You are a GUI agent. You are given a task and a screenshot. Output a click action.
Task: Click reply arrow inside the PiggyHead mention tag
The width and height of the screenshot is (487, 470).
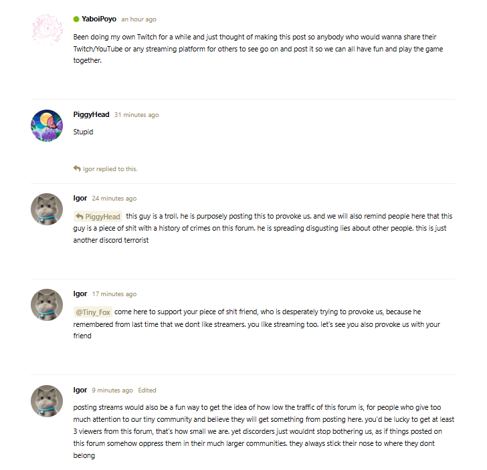point(79,217)
